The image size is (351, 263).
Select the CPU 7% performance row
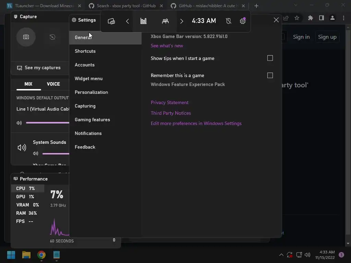[28, 189]
